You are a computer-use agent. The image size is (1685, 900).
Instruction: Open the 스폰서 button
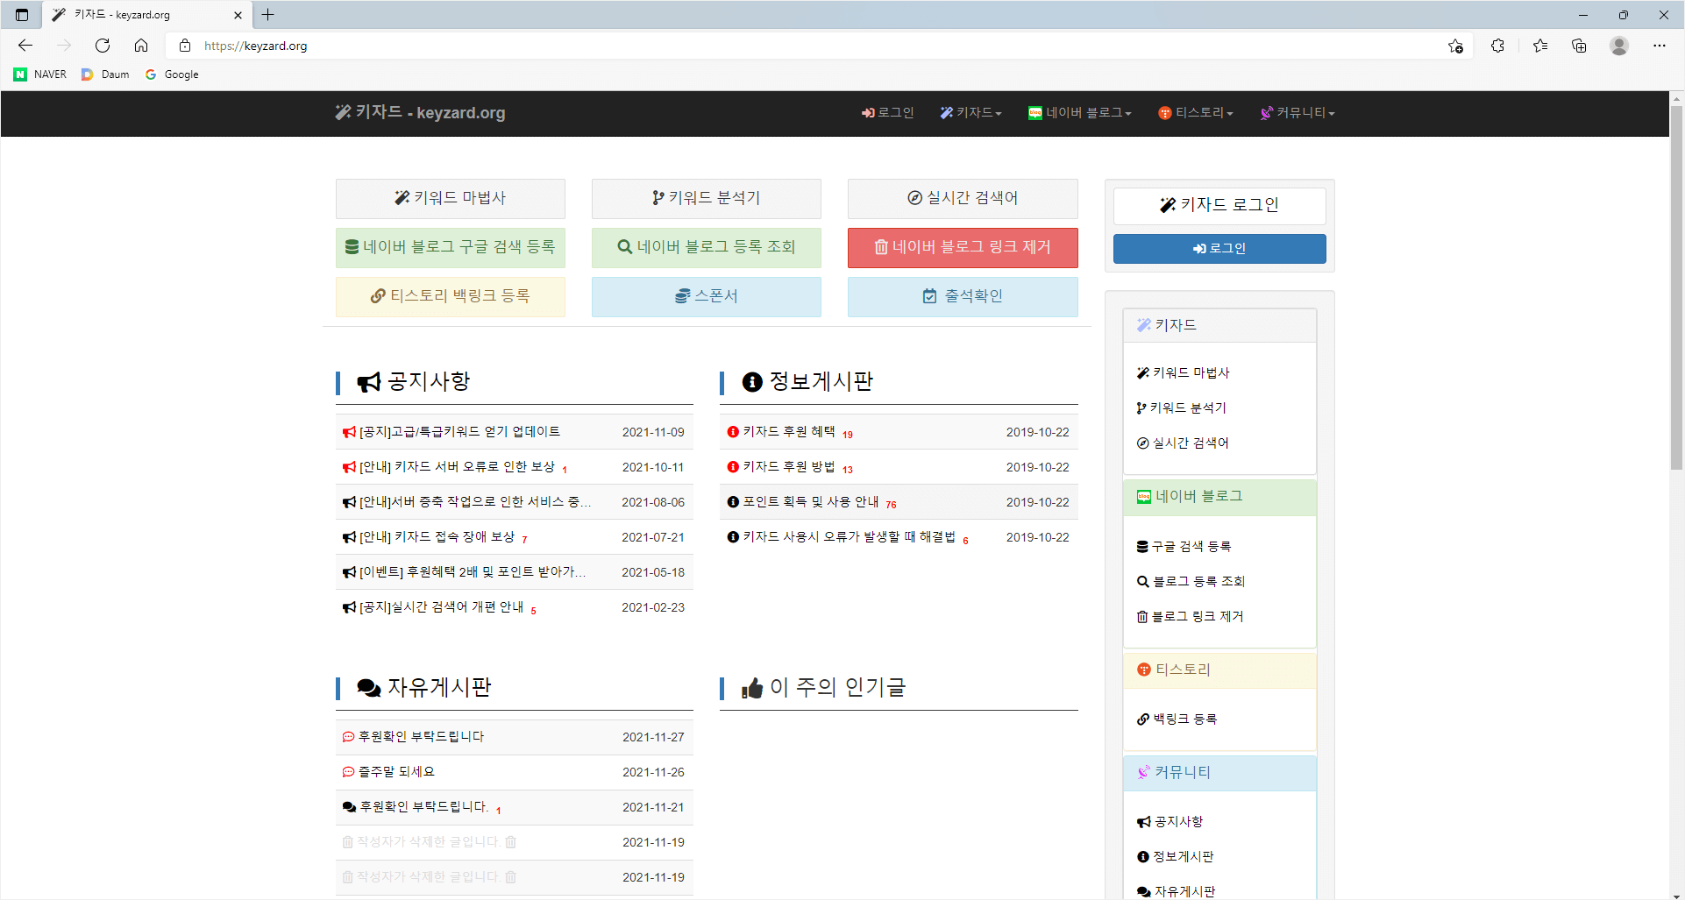(x=707, y=297)
